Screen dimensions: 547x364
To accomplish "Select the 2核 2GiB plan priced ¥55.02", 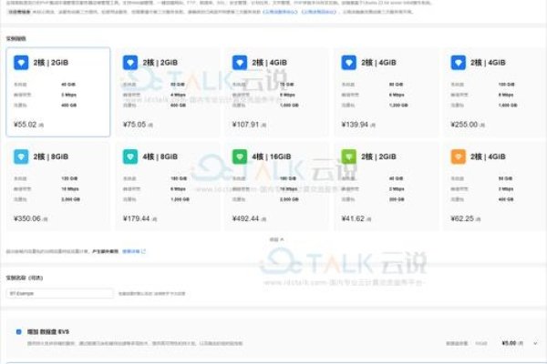I will click(57, 93).
